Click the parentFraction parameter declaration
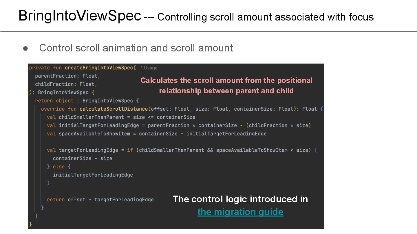Viewport: 417px width, 234px height. coord(67,76)
